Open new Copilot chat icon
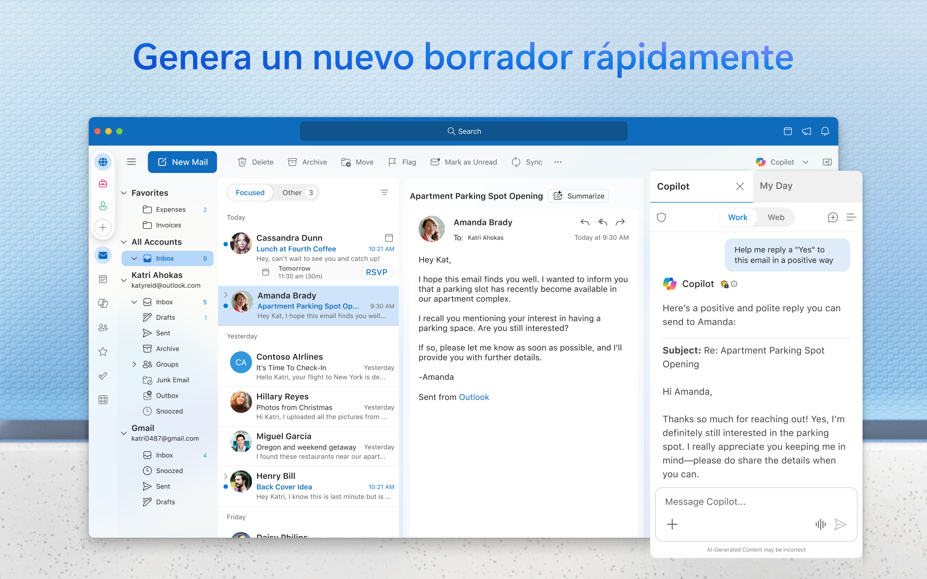Screen dimensions: 927x579 click(833, 217)
